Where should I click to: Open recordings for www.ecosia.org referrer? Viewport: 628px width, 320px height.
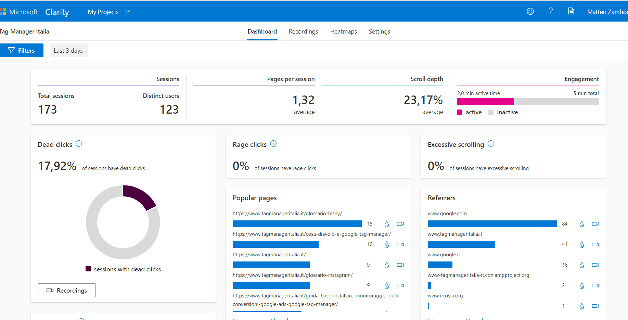595,306
